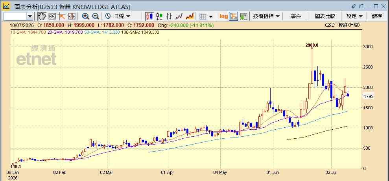
Task: Click the 3000 price axis label
Action: point(368,47)
